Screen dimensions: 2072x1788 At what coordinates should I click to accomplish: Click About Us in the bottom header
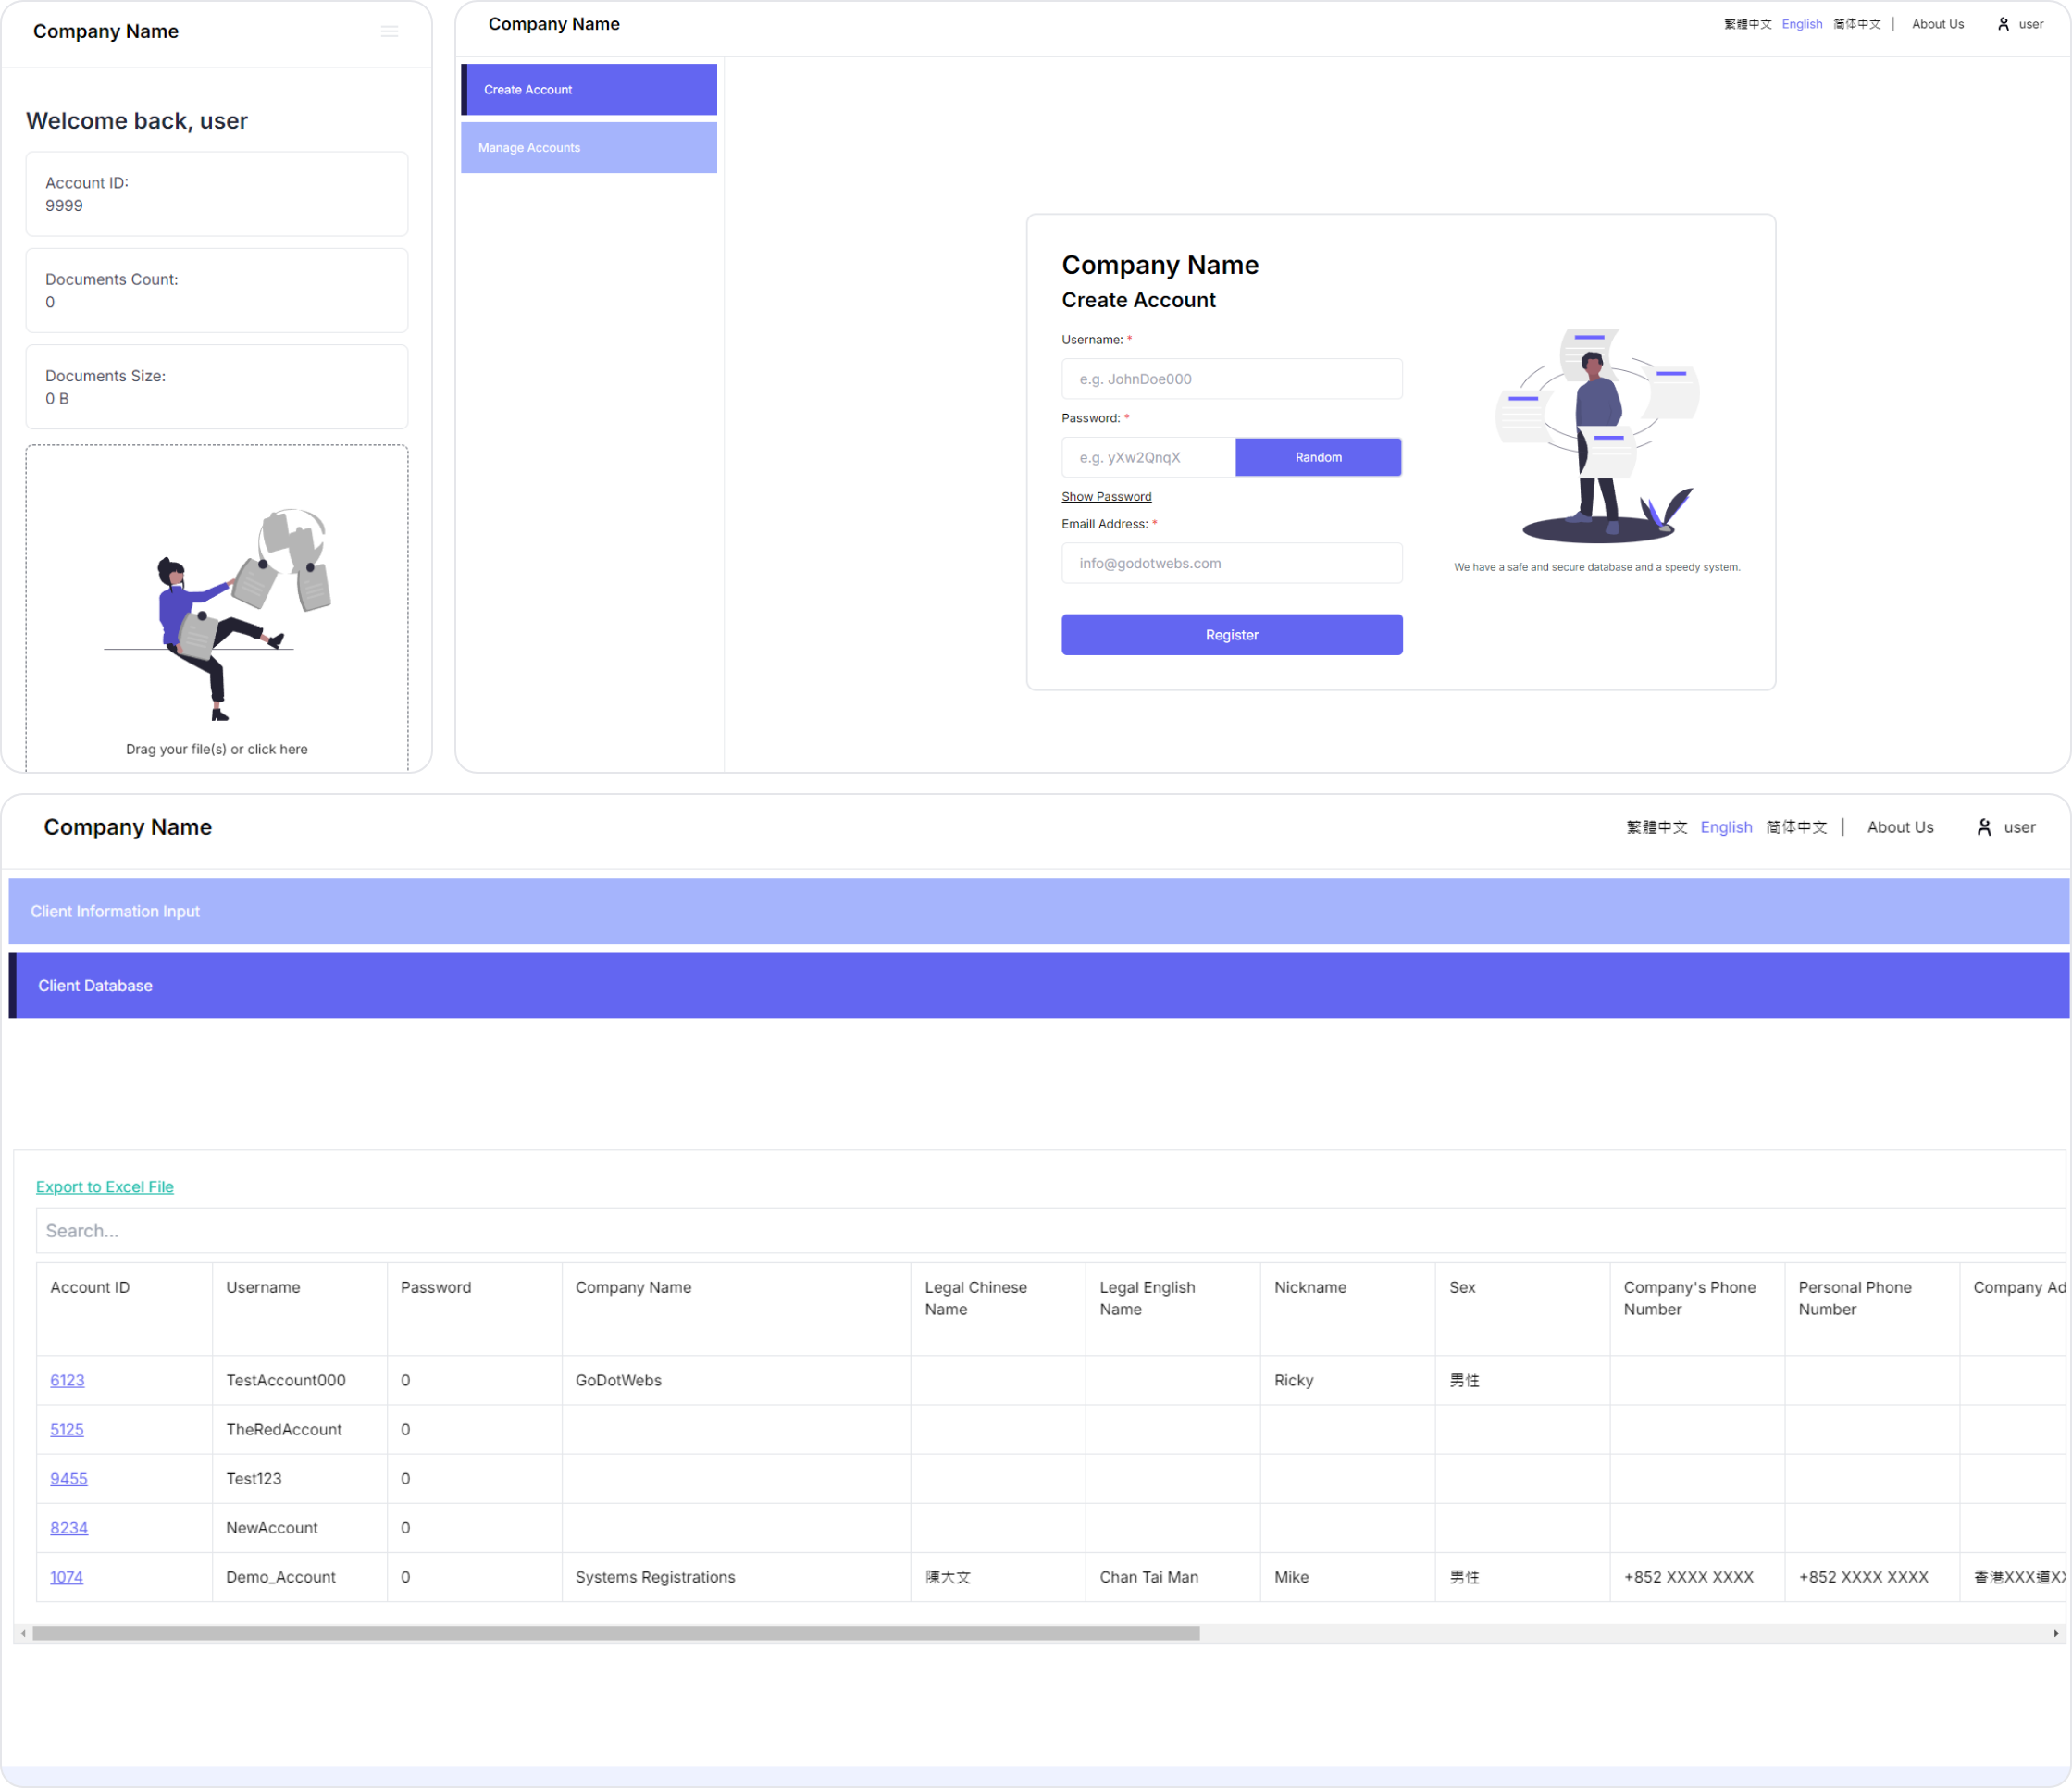click(1900, 827)
